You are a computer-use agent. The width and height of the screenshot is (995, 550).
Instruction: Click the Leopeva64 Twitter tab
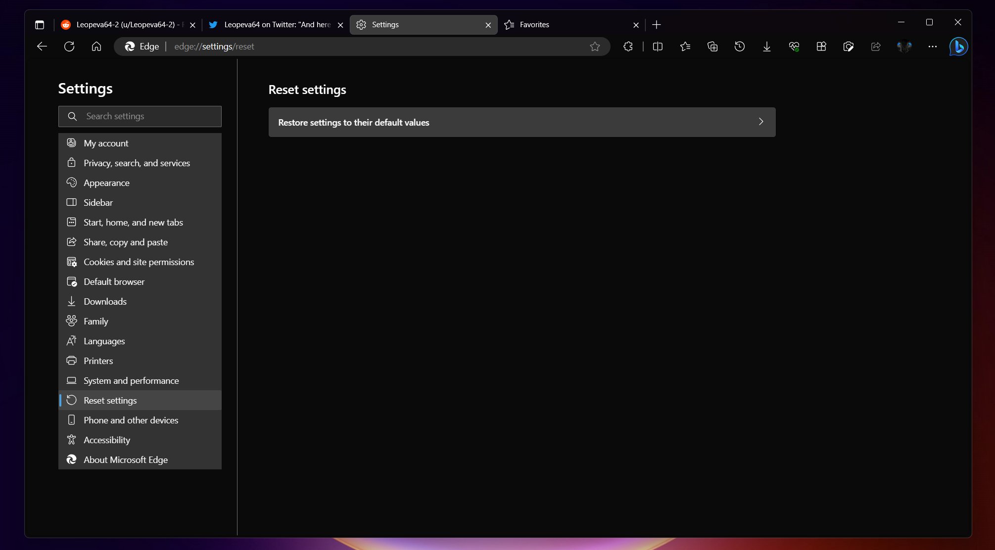coord(274,24)
